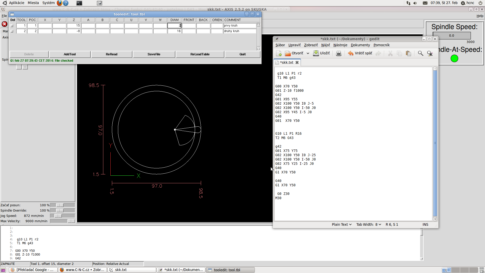Click the find and replace icon

(x=430, y=53)
